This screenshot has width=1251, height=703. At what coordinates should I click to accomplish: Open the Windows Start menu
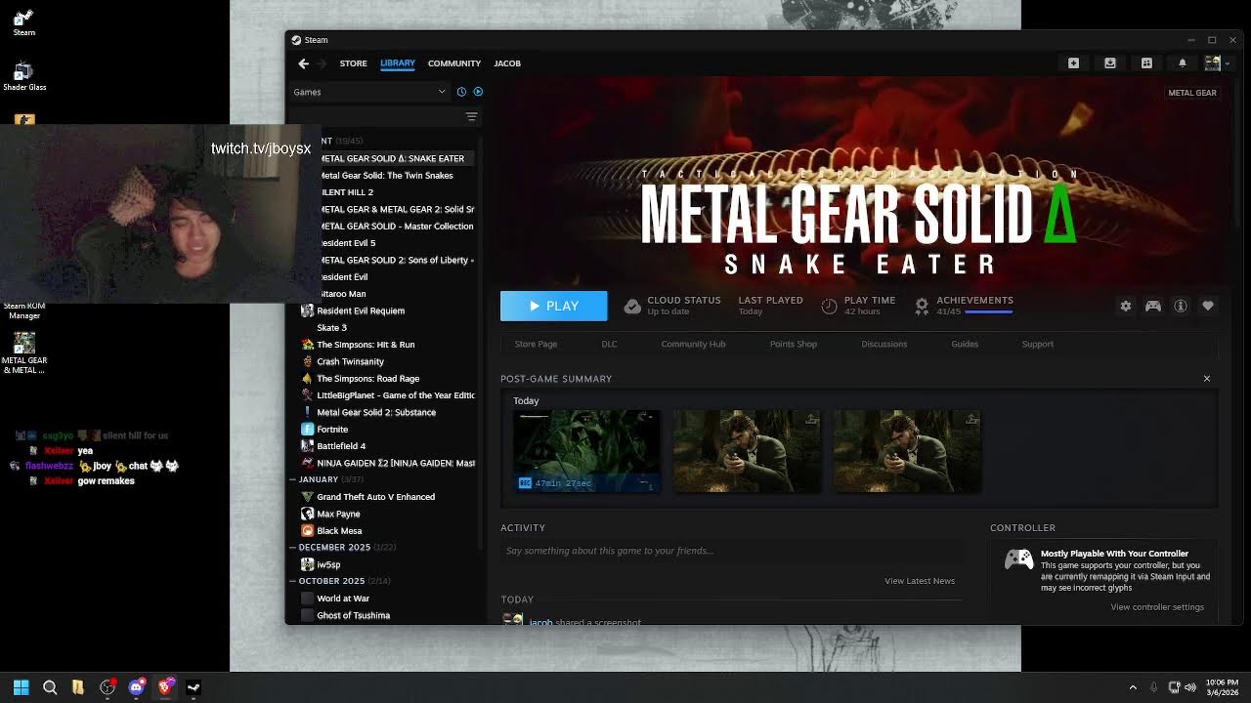point(21,687)
